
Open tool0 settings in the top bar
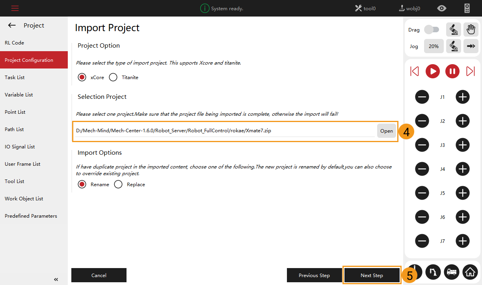[365, 8]
